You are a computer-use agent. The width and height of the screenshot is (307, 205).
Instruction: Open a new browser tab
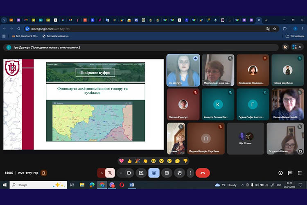(266, 20)
